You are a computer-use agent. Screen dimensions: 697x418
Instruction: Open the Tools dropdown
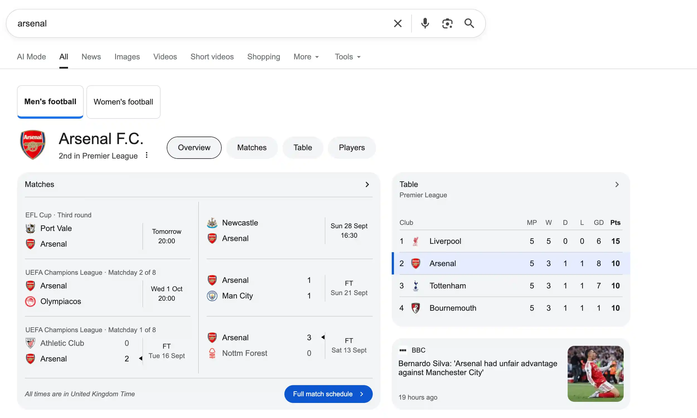pyautogui.click(x=347, y=57)
